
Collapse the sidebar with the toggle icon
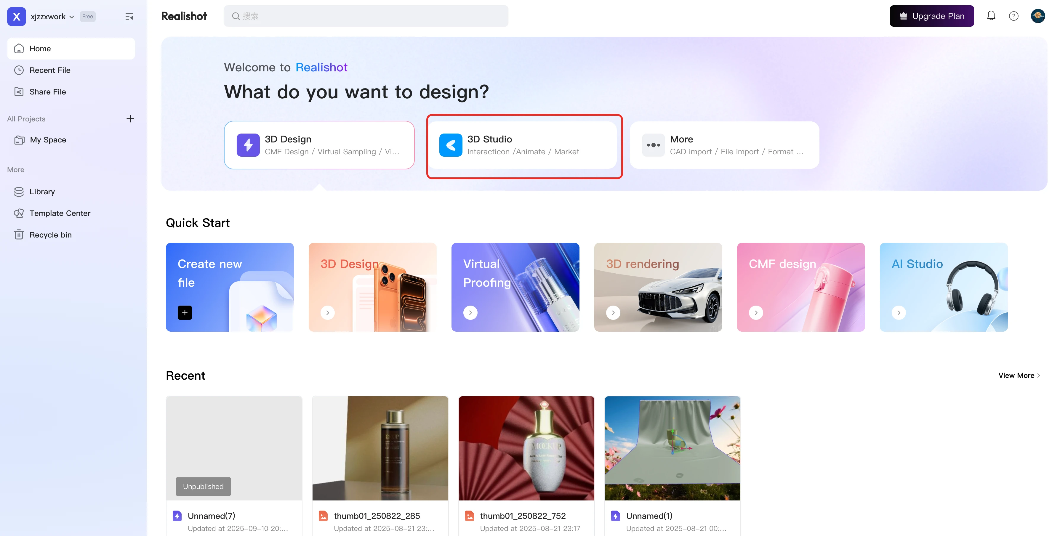(x=129, y=17)
